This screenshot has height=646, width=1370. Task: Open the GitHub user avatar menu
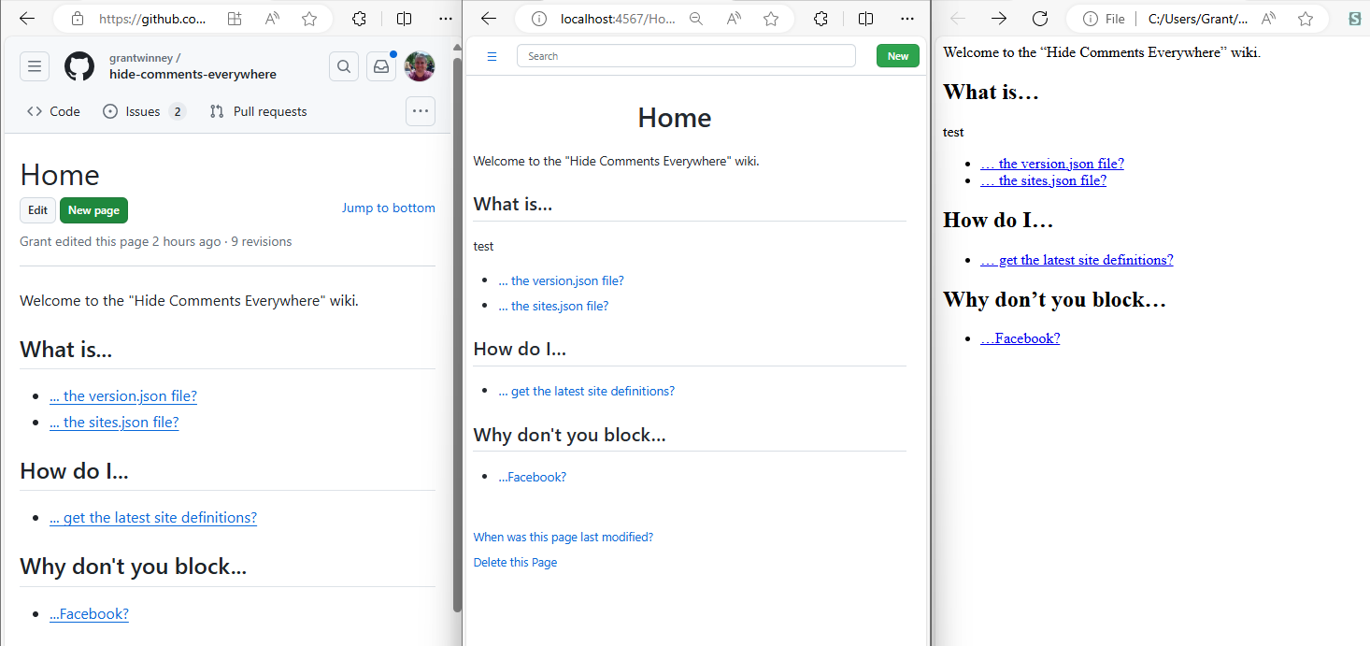coord(420,66)
